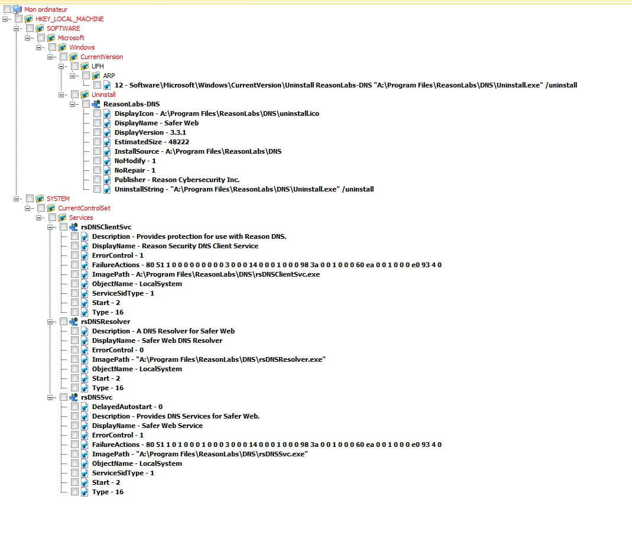The width and height of the screenshot is (632, 548).
Task: Select 'Description - Provides DNS Services for Safer Web.'
Action: 176,416
